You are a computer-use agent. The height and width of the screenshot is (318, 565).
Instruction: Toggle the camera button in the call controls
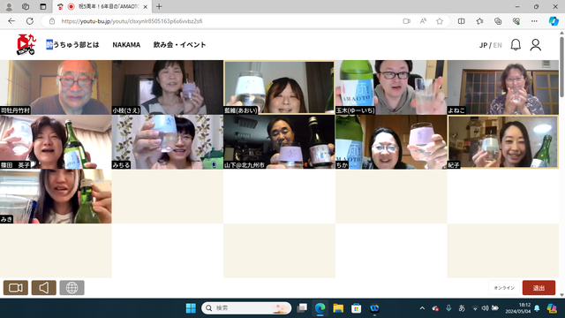[x=16, y=288]
